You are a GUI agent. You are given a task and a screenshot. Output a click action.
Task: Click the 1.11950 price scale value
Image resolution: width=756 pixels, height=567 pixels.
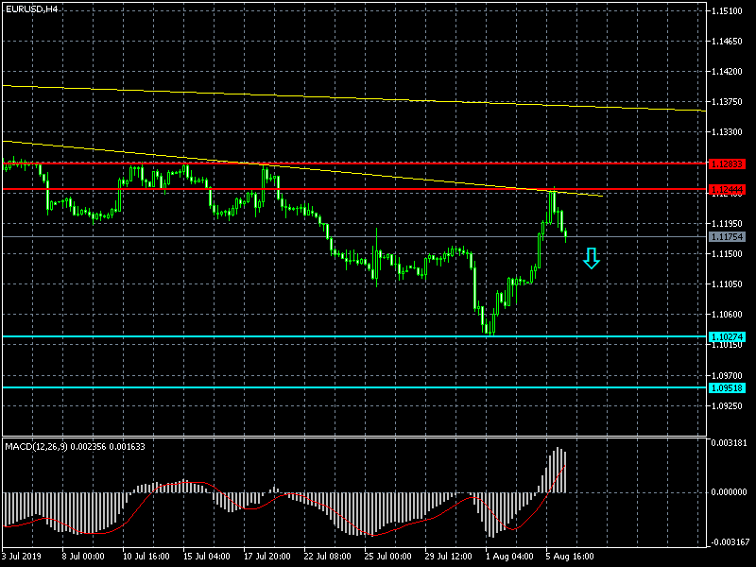727,224
